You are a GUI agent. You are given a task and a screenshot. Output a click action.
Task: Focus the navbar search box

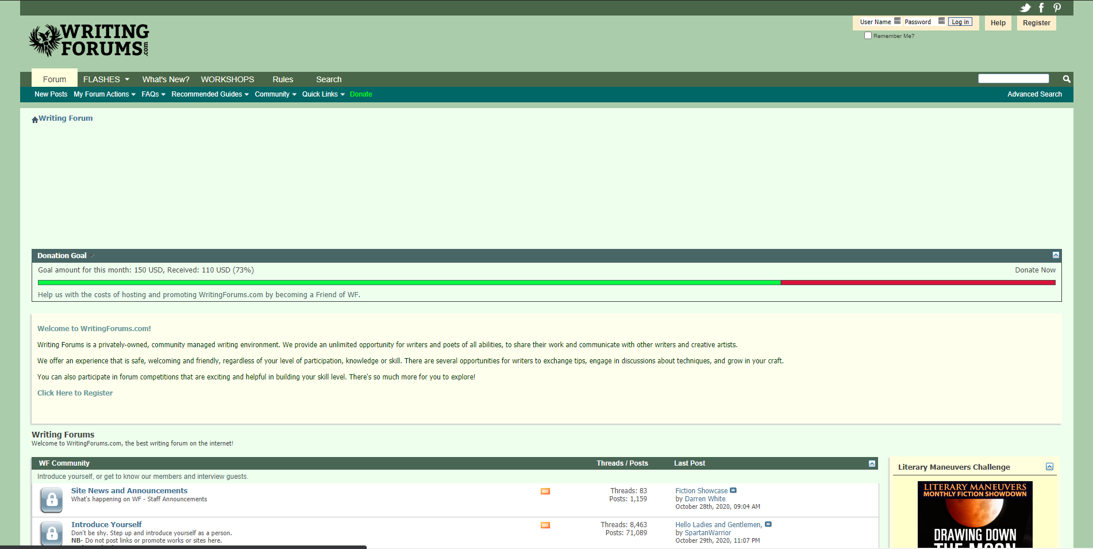click(x=1014, y=79)
